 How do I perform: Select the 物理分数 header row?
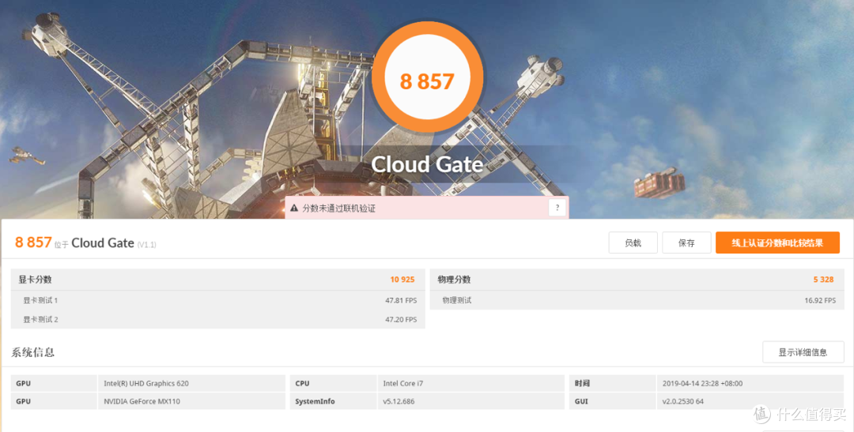click(637, 280)
